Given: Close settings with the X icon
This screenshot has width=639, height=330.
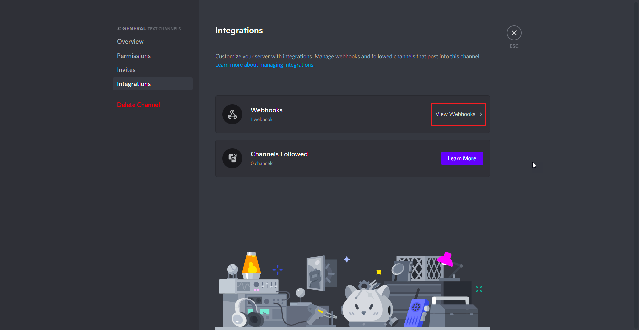Looking at the screenshot, I should coord(514,33).
